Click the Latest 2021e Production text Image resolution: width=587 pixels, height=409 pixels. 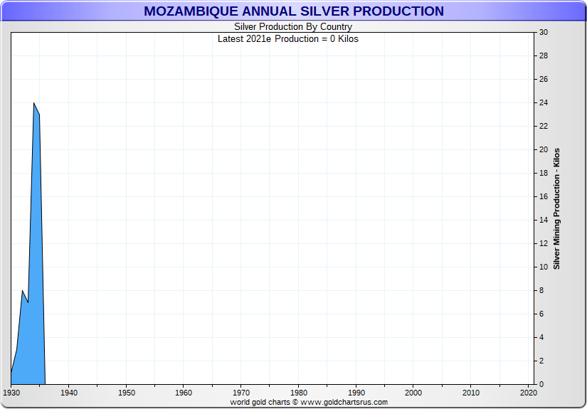coord(288,38)
